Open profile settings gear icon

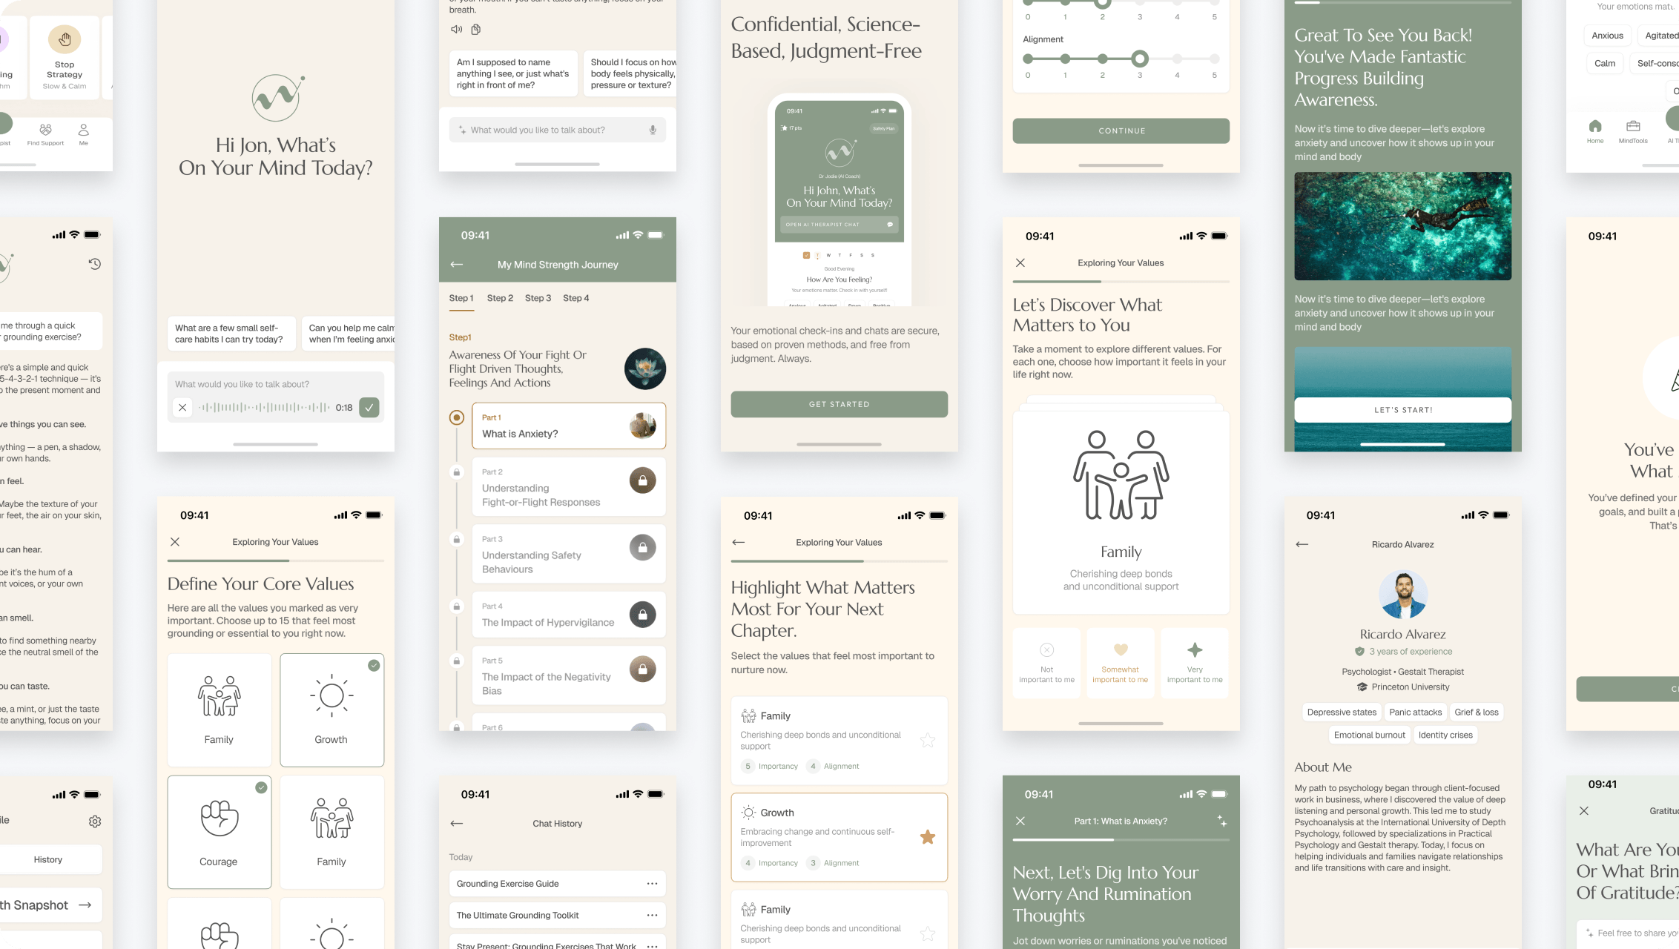[95, 821]
